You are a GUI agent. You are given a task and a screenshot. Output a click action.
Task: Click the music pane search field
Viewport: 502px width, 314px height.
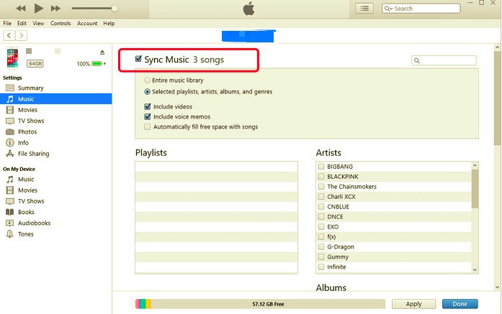(444, 60)
